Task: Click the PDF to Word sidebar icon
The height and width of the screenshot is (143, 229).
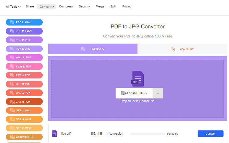Action: click(12, 22)
